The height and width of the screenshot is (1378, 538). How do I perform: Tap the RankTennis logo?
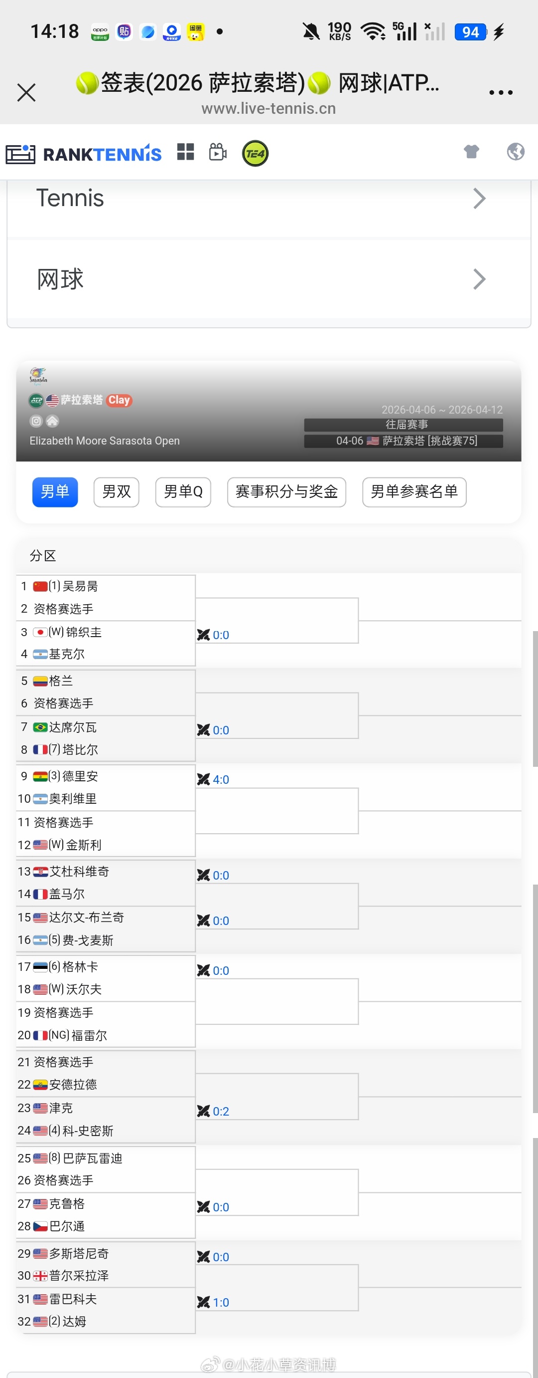point(84,154)
